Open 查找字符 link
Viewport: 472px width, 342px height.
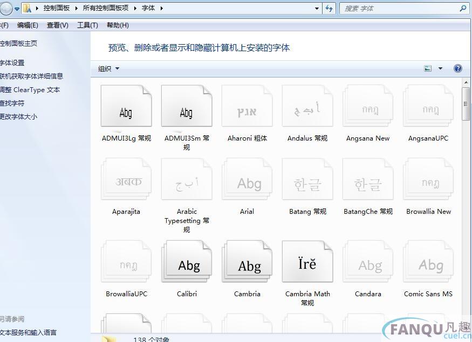(x=12, y=103)
